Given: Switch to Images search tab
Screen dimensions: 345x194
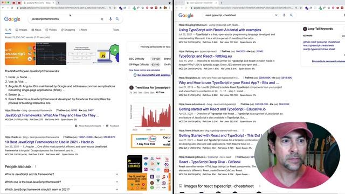Looking at the screenshot, I should [22, 30].
